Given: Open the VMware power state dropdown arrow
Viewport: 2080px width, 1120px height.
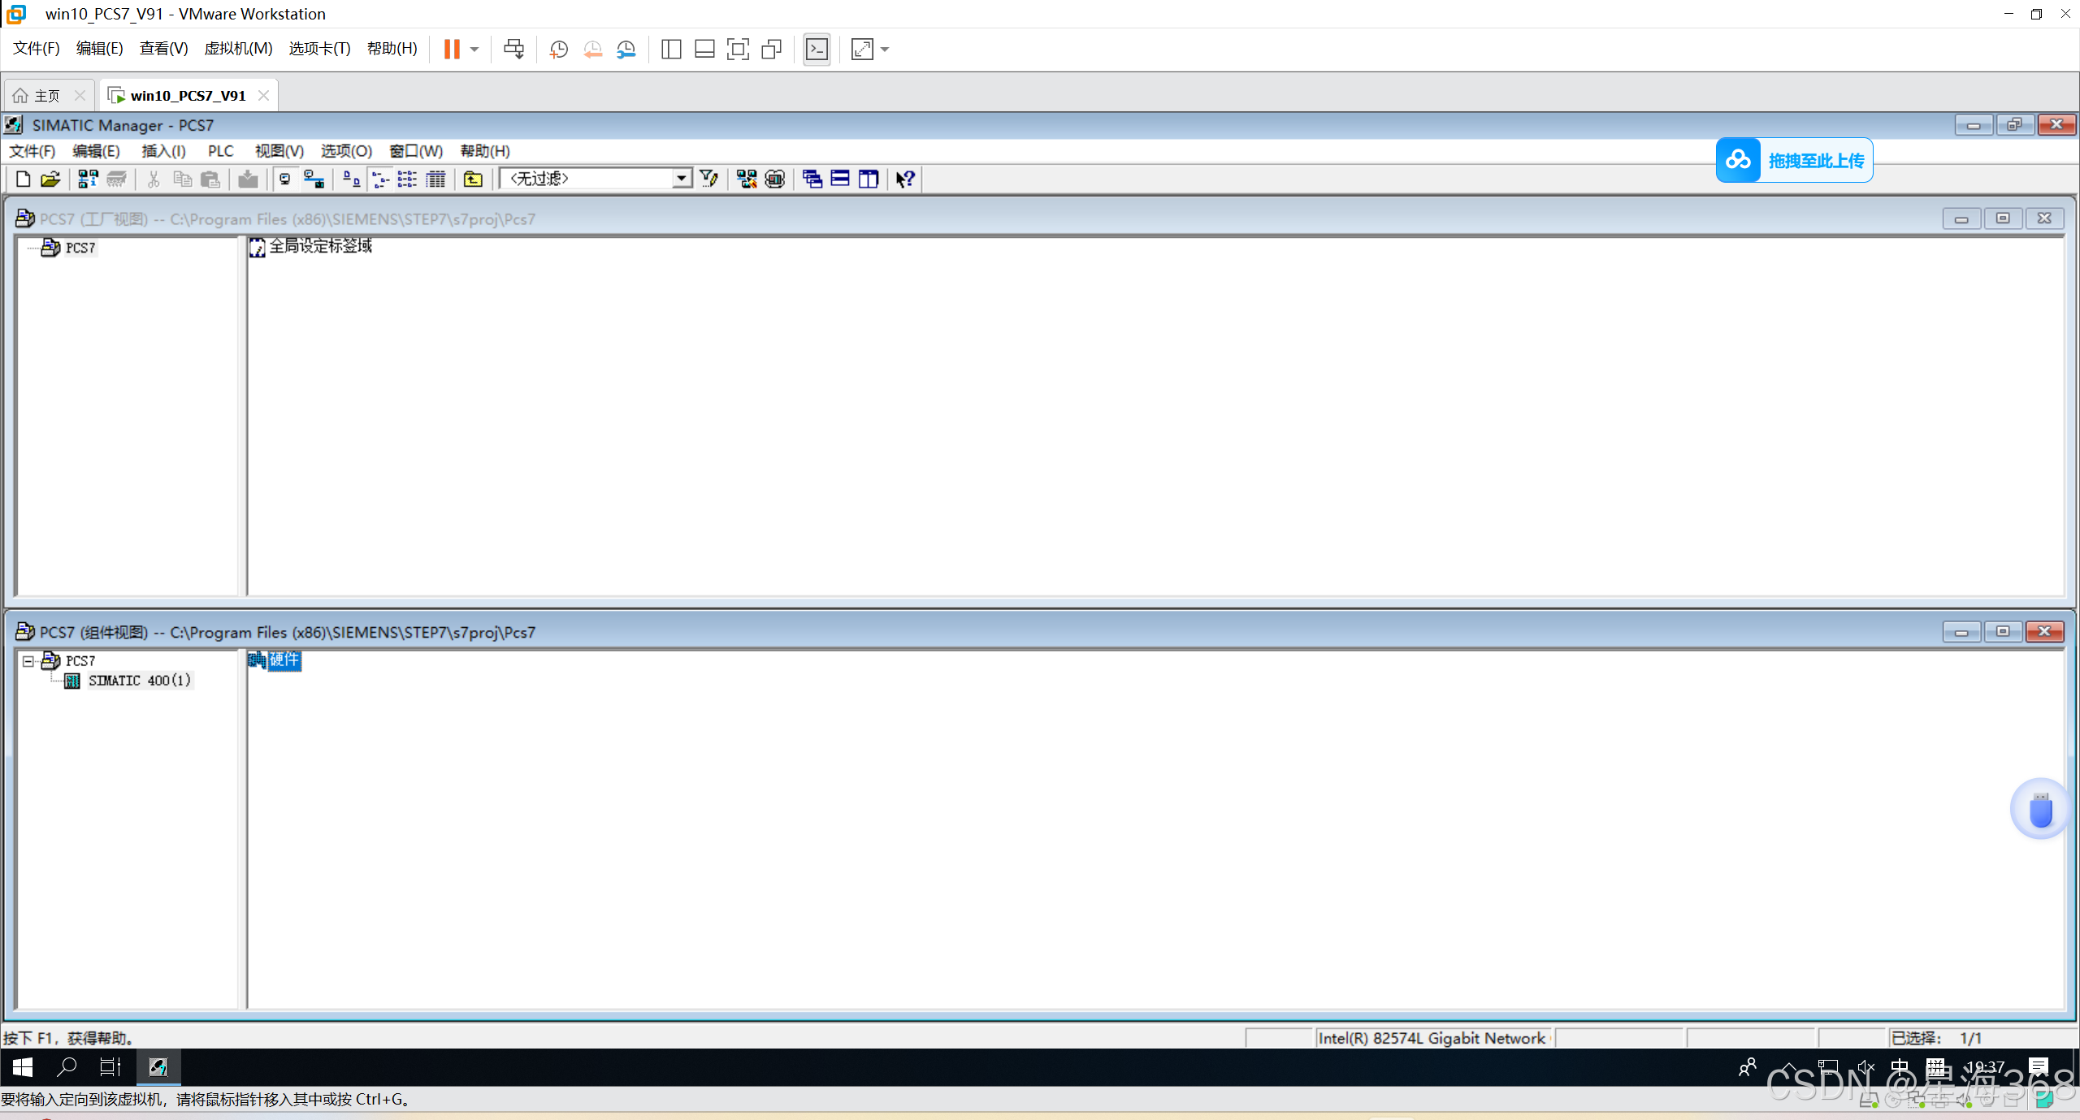Looking at the screenshot, I should coord(474,50).
